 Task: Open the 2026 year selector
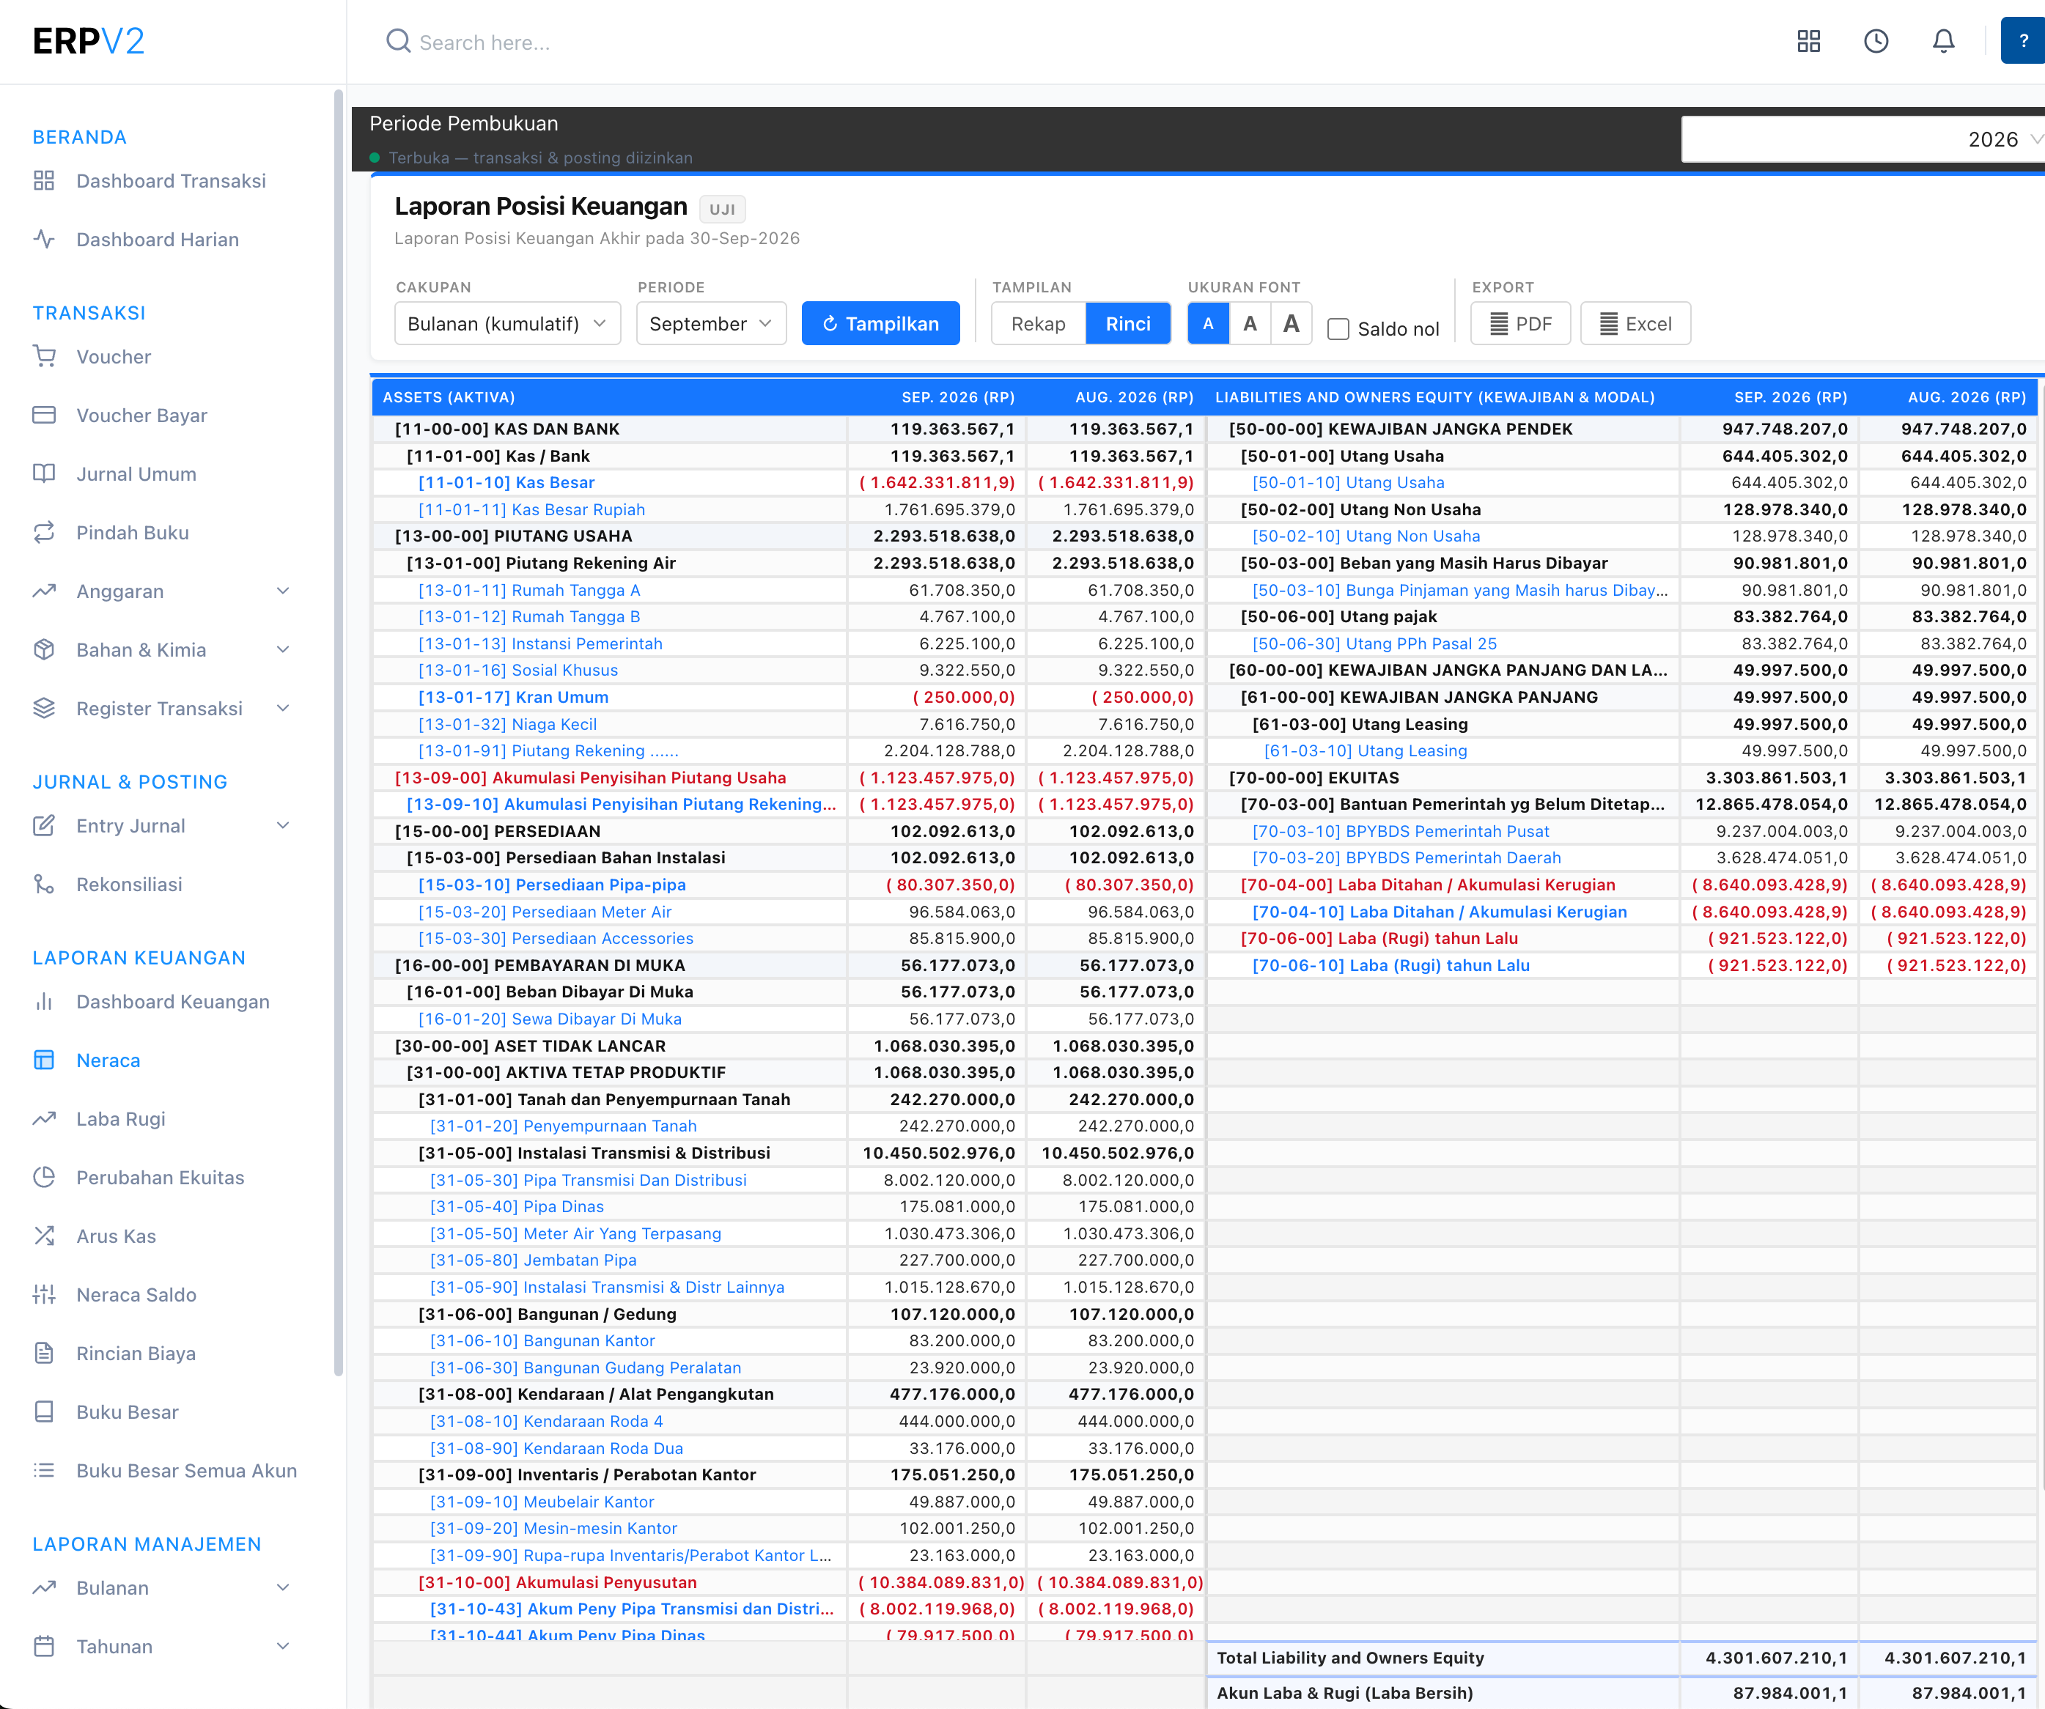pyautogui.click(x=1863, y=139)
